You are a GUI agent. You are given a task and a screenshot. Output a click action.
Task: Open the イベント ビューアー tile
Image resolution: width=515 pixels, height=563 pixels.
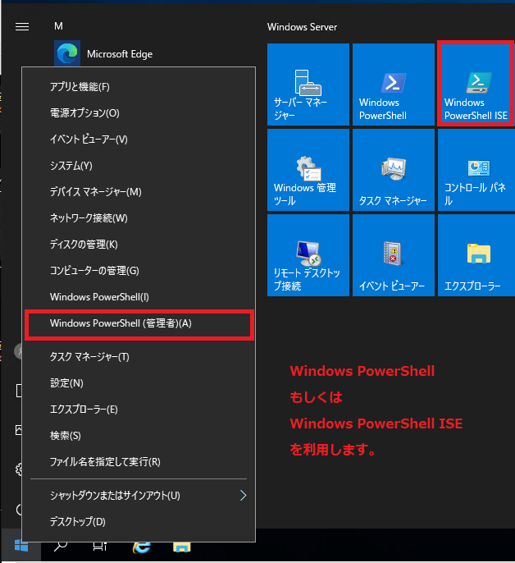click(x=394, y=255)
